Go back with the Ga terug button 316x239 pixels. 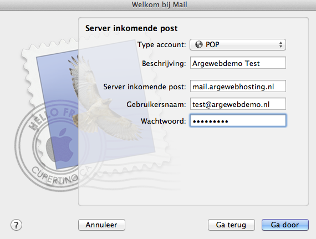[x=231, y=225]
